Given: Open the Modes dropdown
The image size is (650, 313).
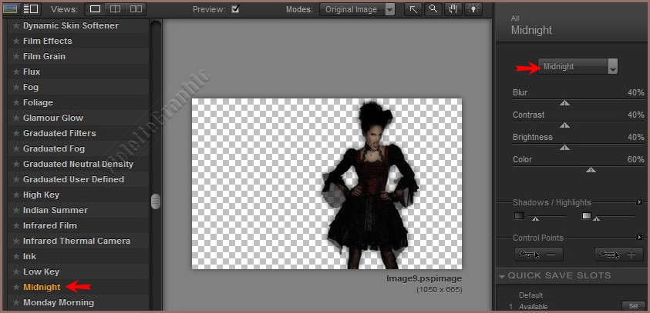Looking at the screenshot, I should (357, 9).
